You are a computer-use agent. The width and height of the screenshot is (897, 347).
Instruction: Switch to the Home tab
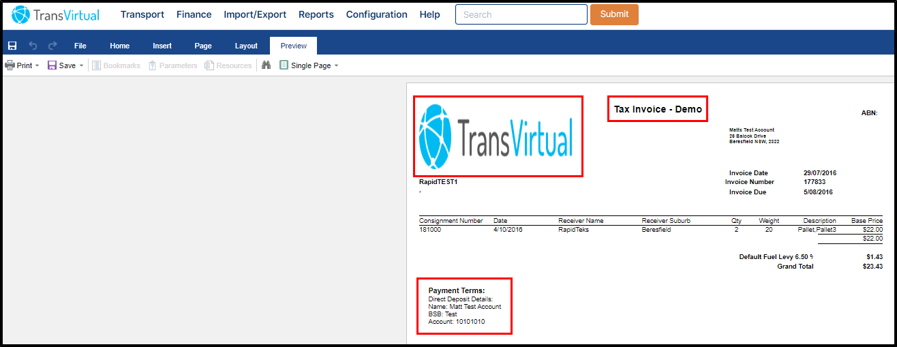(120, 46)
